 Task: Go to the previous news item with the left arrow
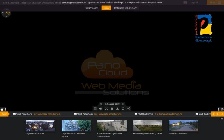pos(213,114)
